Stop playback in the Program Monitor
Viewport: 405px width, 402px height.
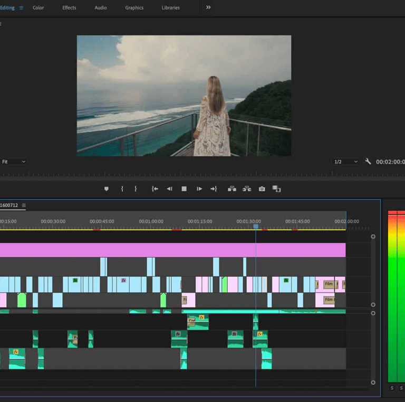coord(184,189)
